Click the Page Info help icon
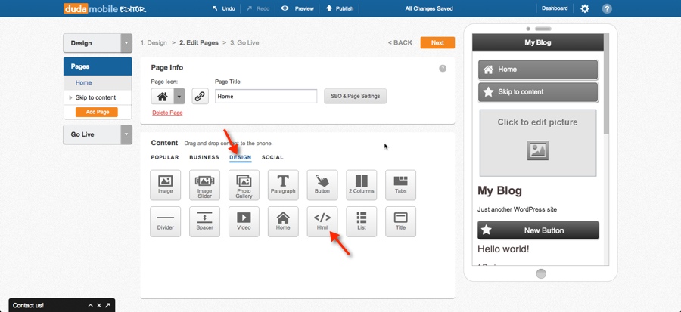 443,68
